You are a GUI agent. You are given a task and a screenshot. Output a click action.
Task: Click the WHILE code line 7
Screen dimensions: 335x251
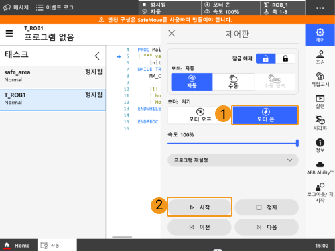[x=149, y=69]
